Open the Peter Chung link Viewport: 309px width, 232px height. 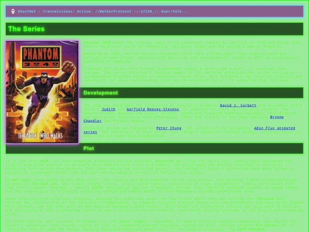[x=169, y=128]
